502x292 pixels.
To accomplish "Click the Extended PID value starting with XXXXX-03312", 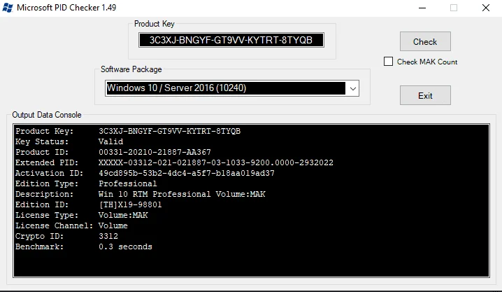I will coord(216,162).
